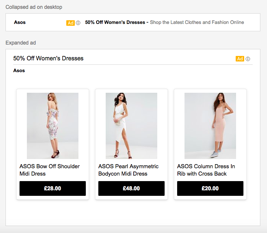
Task: Click 'ASOS Column Dress In Rib with Cross Back' title
Action: (206, 170)
